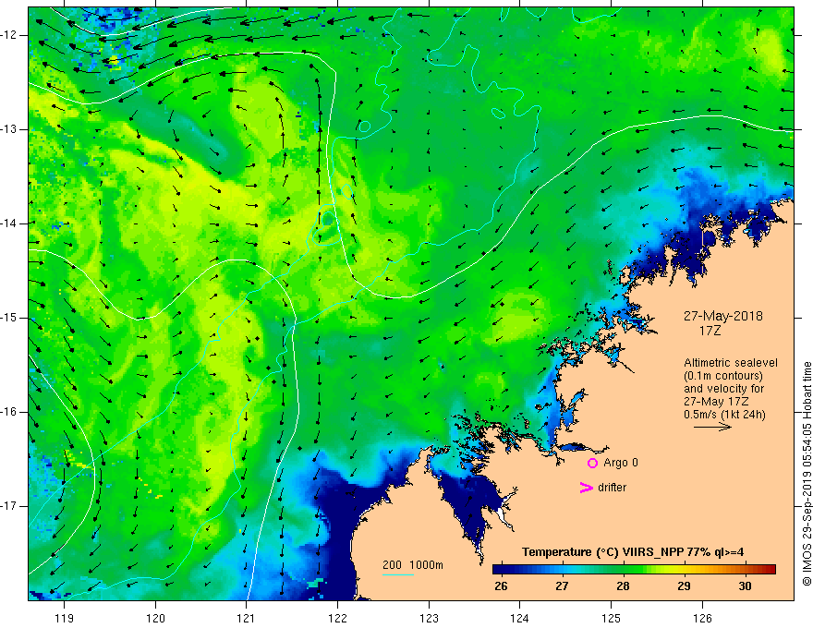Click '27-May 17Z' velocity date line
Viewport: 813px width, 628px height.
(716, 402)
